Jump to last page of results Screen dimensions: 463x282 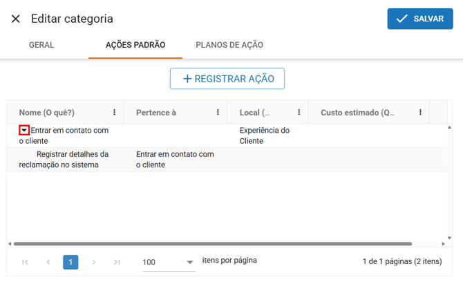pos(117,262)
